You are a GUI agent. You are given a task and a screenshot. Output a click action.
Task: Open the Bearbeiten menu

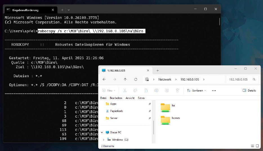tap(116, 98)
